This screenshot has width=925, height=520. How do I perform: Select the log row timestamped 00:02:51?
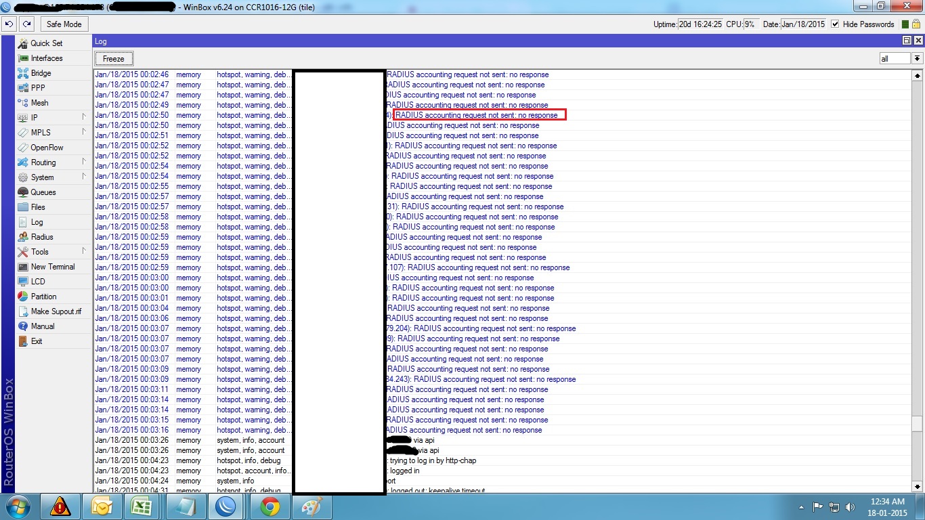pyautogui.click(x=502, y=135)
